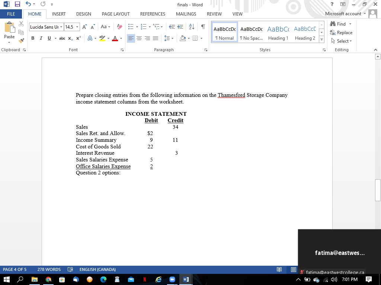Toggle Bold formatting
This screenshot has width=381, height=285.
click(33, 38)
